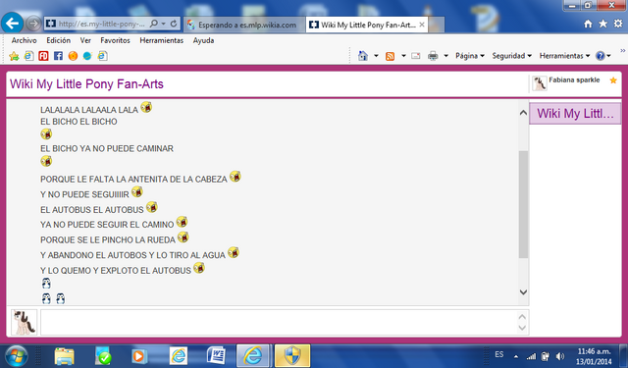Click Fabiana sparkle avatar in header
This screenshot has width=628, height=368.
(540, 83)
